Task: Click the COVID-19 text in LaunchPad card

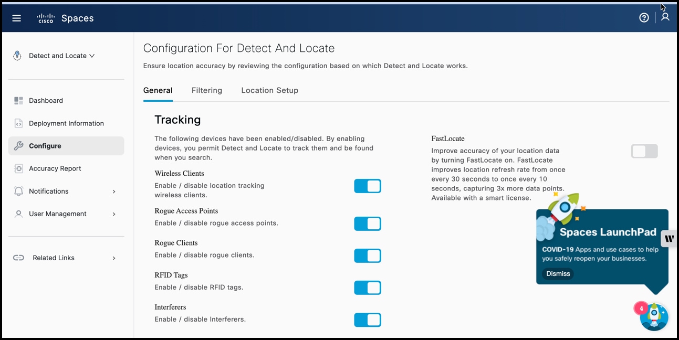Action: coord(558,250)
